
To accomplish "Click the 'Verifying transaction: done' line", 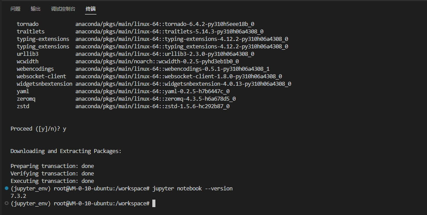I will (x=52, y=174).
